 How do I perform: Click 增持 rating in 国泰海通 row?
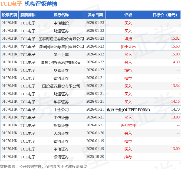(128, 39)
